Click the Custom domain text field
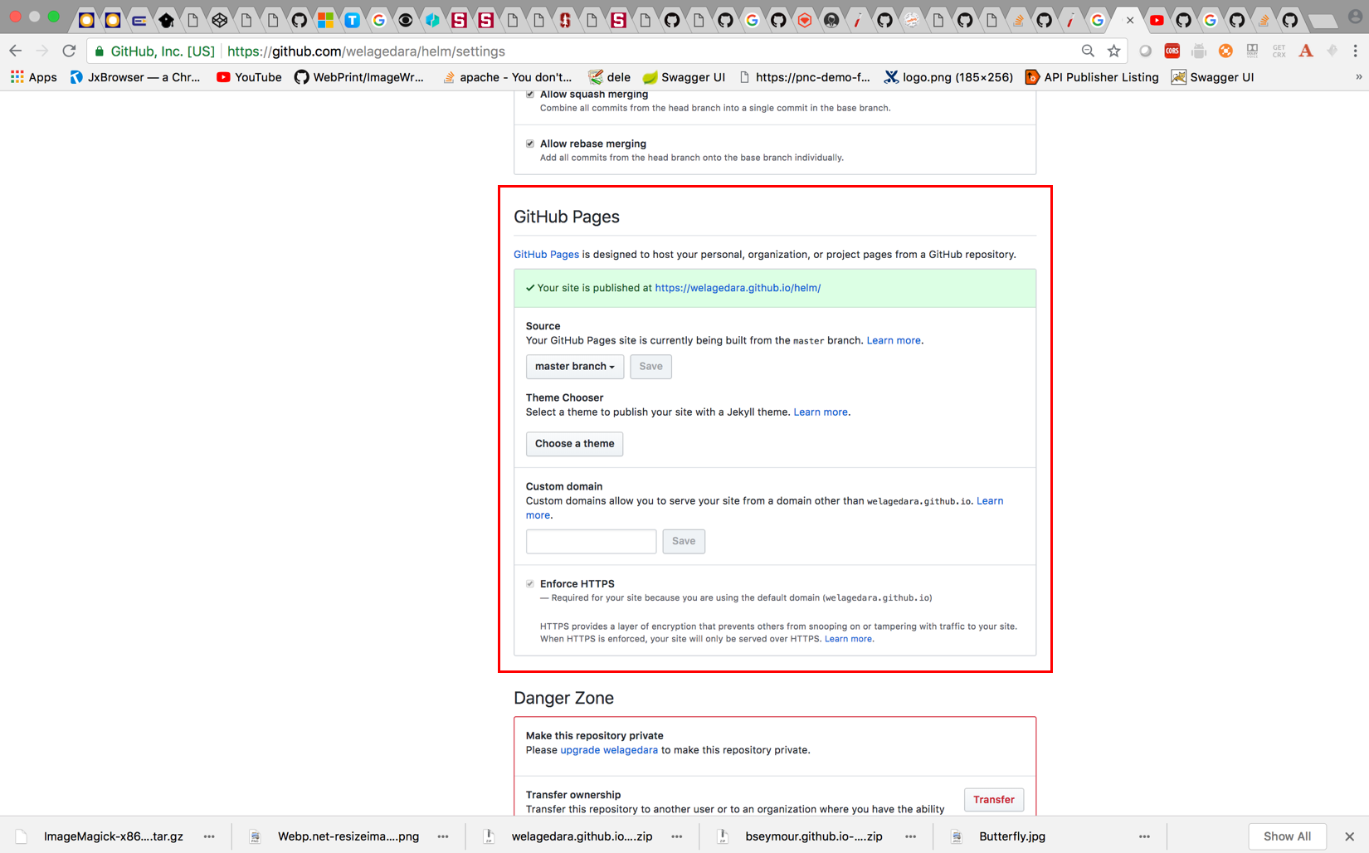The image size is (1369, 853). tap(591, 541)
